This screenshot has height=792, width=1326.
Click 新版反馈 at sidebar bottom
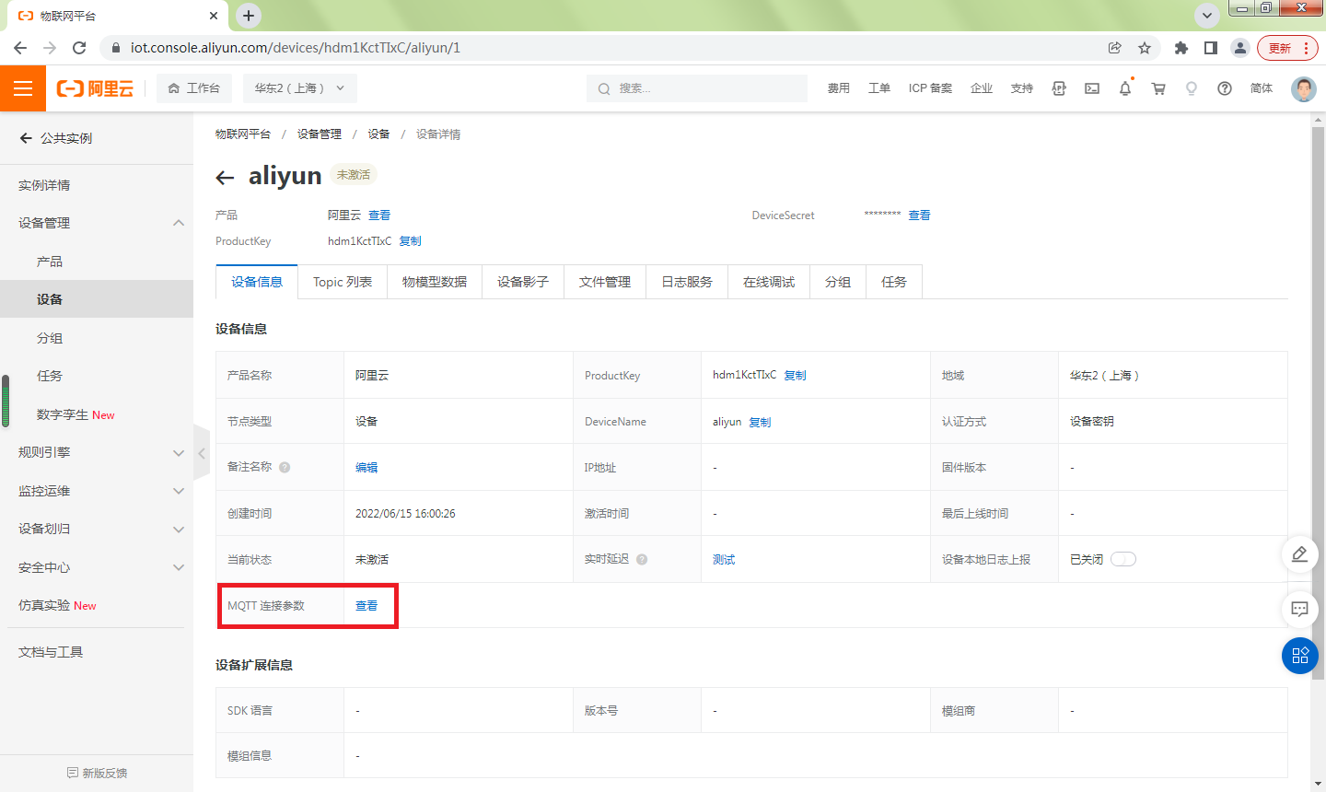point(97,773)
